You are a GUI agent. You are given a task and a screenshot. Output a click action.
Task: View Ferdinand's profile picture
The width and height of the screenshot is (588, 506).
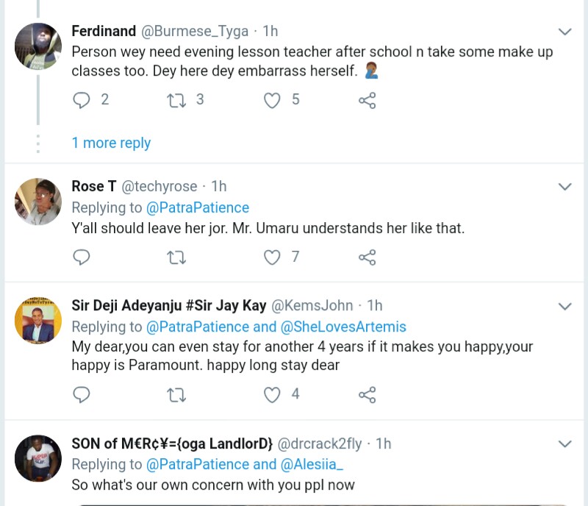click(x=38, y=46)
